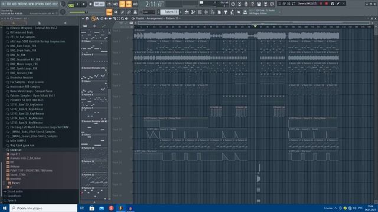Click the microphone audio recording icon
The height and width of the screenshot is (212, 378).
(x=246, y=4)
